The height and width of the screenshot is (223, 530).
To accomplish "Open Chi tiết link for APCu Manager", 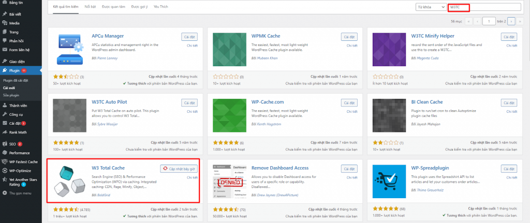I will [193, 46].
